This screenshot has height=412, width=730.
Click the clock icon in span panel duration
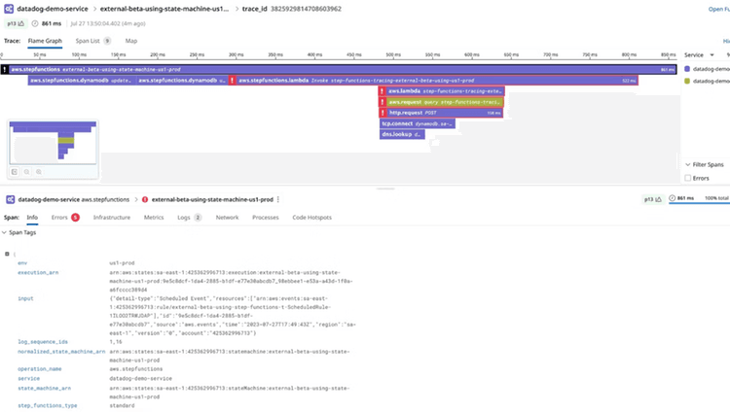[x=673, y=198]
